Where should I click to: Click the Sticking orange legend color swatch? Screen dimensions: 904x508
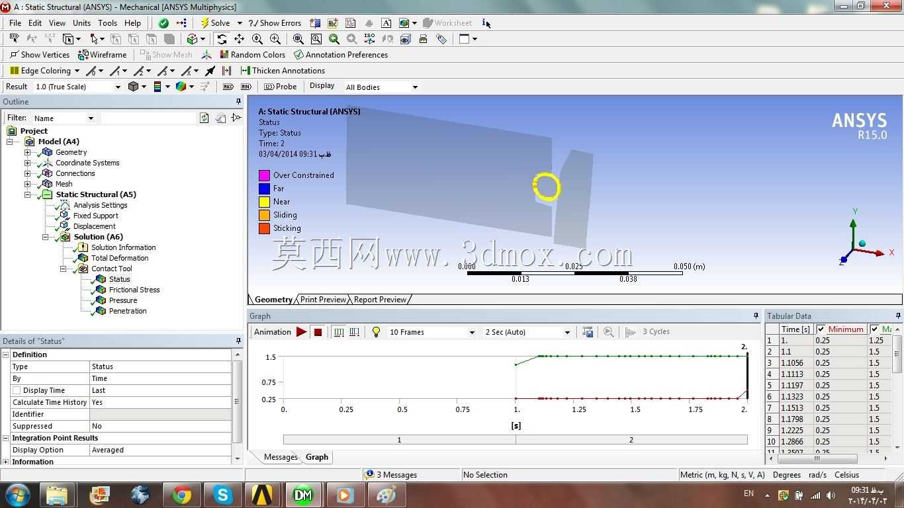pyautogui.click(x=264, y=228)
